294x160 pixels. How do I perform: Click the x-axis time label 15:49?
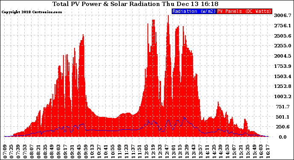pyautogui.click(x=255, y=151)
